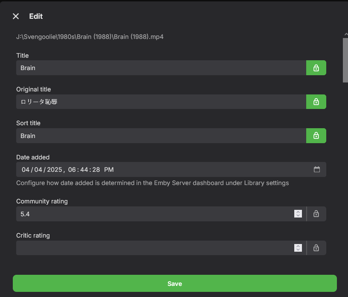This screenshot has height=297, width=348.
Task: Lock the Critic rating field
Action: [x=316, y=248]
